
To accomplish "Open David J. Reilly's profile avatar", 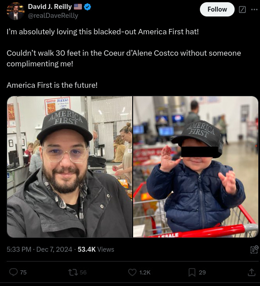I will pos(16,11).
